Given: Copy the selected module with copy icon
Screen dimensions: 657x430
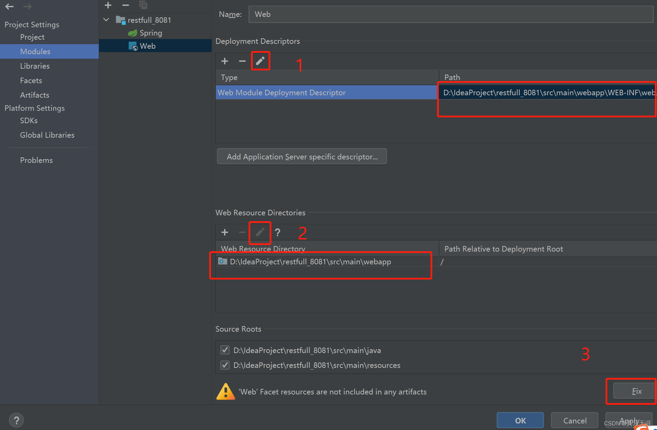Looking at the screenshot, I should (x=143, y=5).
